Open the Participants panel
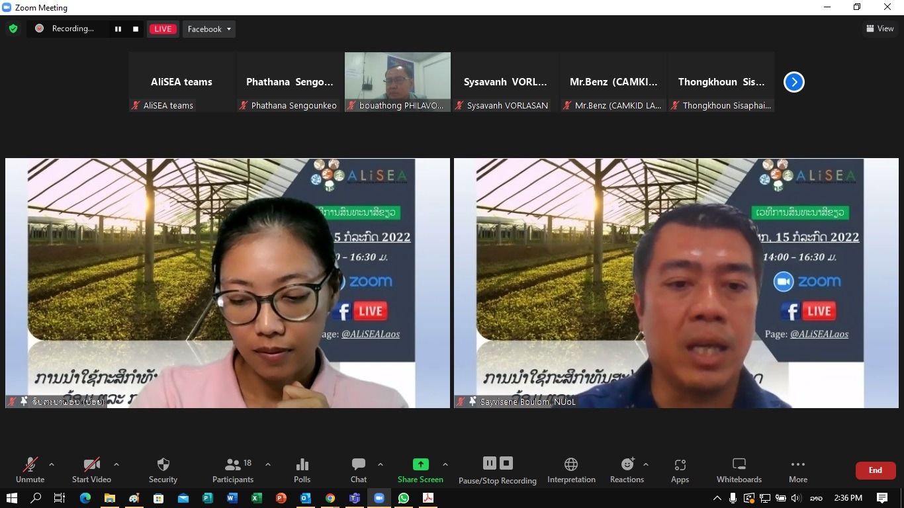This screenshot has height=508, width=904. point(233,470)
